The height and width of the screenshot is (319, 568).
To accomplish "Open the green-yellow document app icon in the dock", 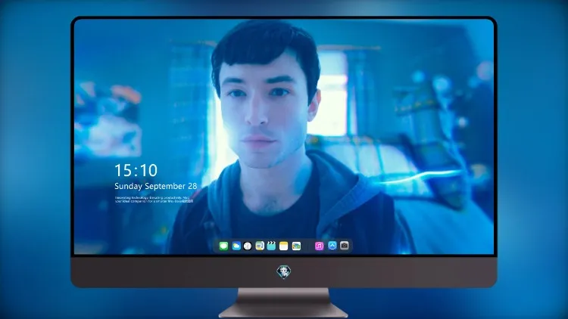I will pyautogui.click(x=260, y=246).
